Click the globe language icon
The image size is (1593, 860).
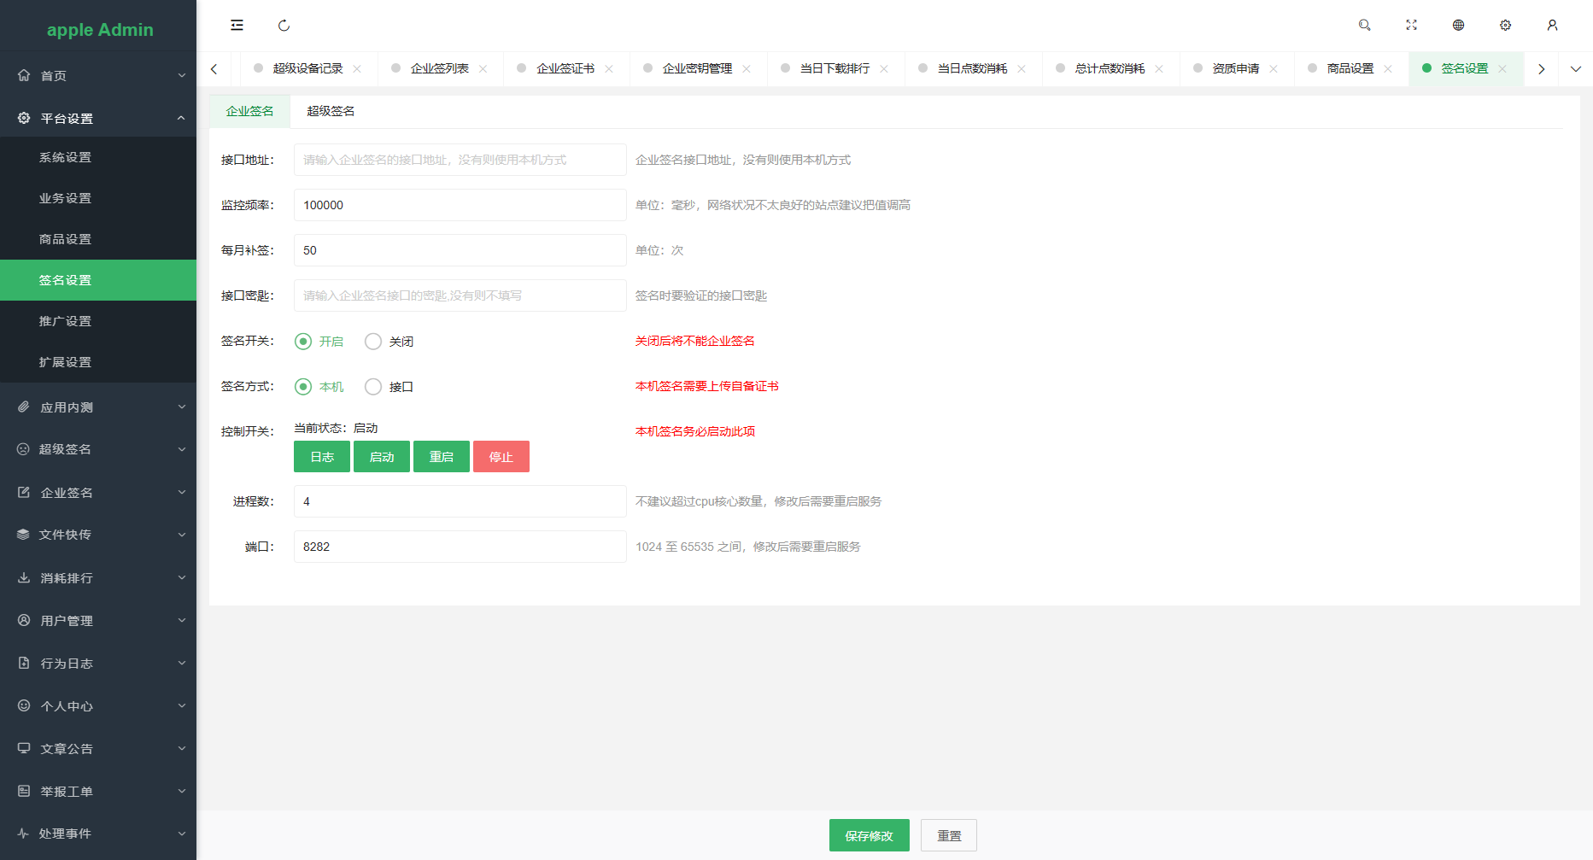click(1458, 26)
